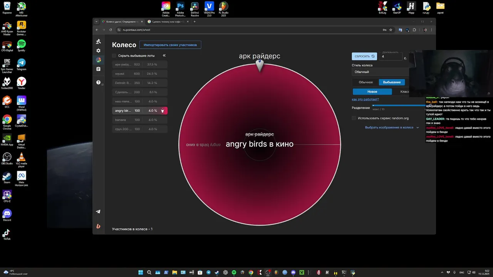Click the duration input field
The image size is (493, 277).
point(391,57)
